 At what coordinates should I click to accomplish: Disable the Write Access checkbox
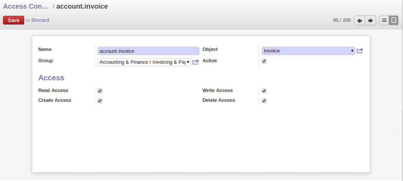(x=264, y=91)
